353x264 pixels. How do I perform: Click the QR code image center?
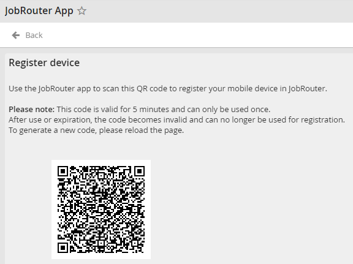pyautogui.click(x=101, y=209)
